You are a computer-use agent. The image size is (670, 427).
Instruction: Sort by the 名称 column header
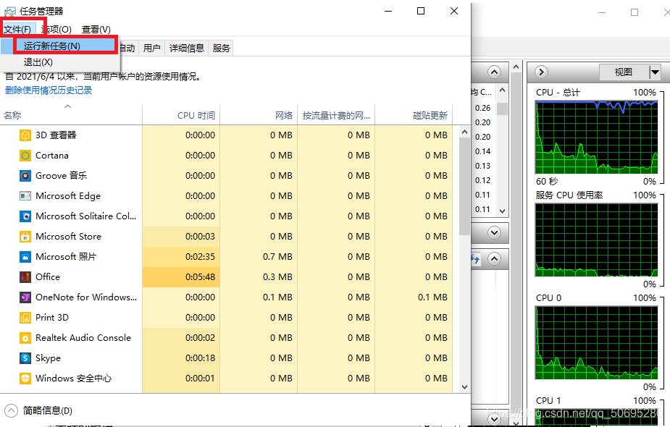71,115
